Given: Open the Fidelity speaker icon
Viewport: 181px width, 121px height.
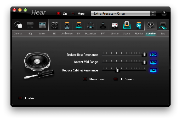Looking at the screenshot, I should click(x=139, y=25).
